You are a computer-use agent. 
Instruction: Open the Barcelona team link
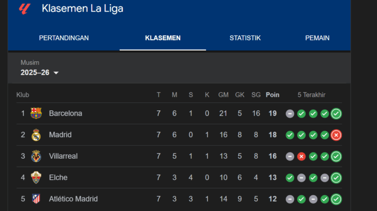point(65,113)
